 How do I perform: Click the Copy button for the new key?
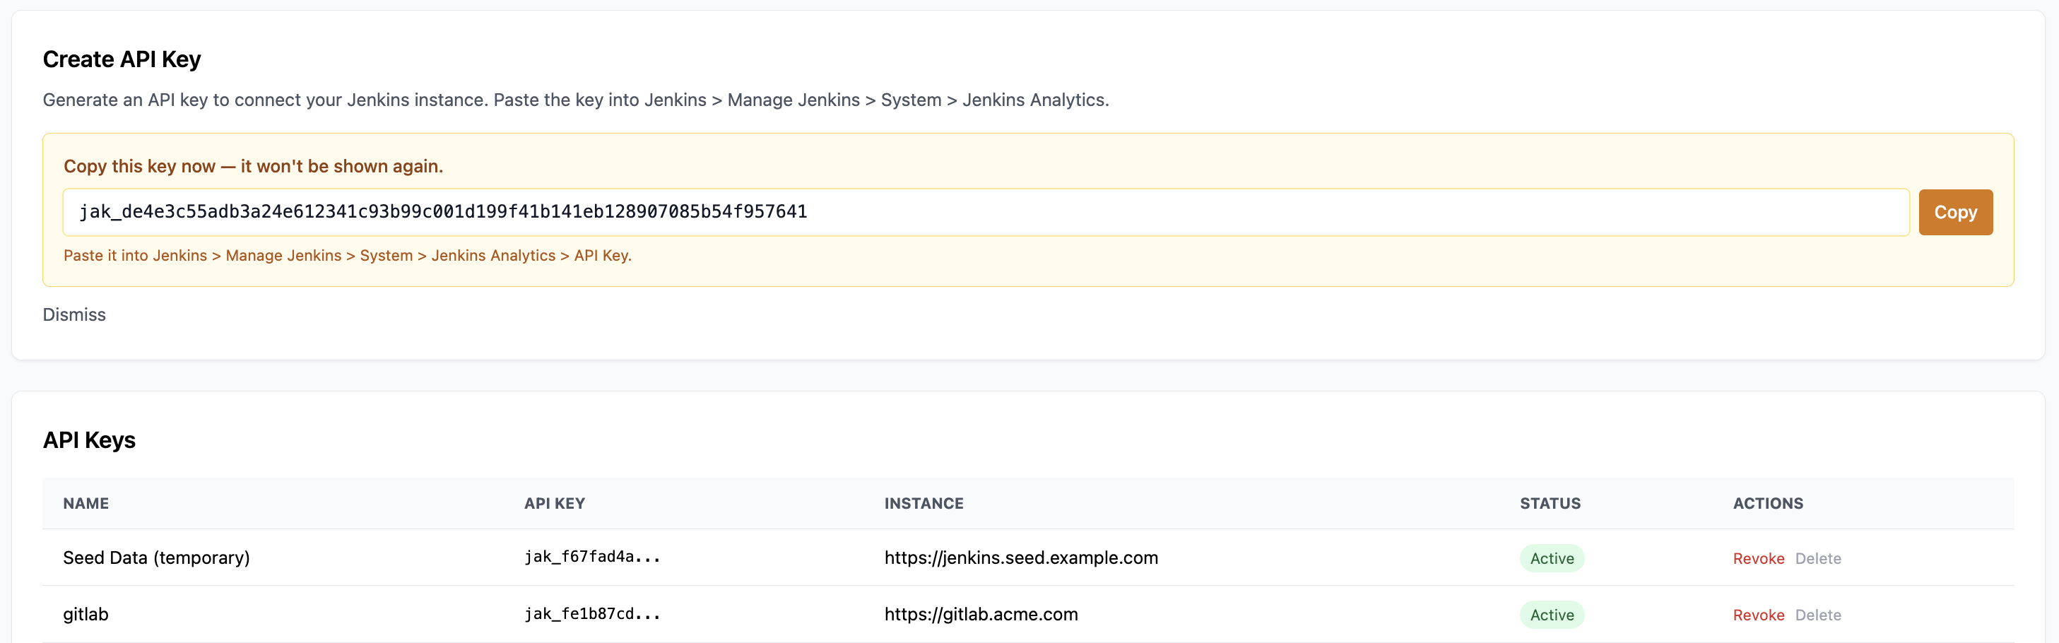tap(1954, 212)
